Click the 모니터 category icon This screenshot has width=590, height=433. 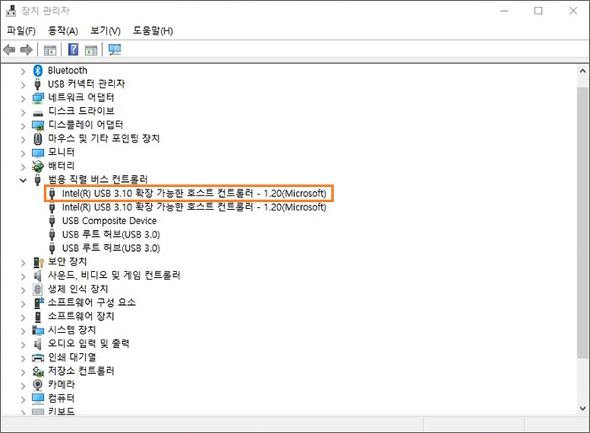pos(38,152)
